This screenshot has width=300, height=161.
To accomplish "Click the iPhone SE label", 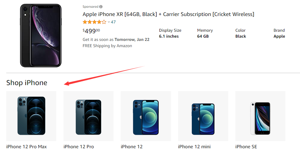I will (x=246, y=147).
